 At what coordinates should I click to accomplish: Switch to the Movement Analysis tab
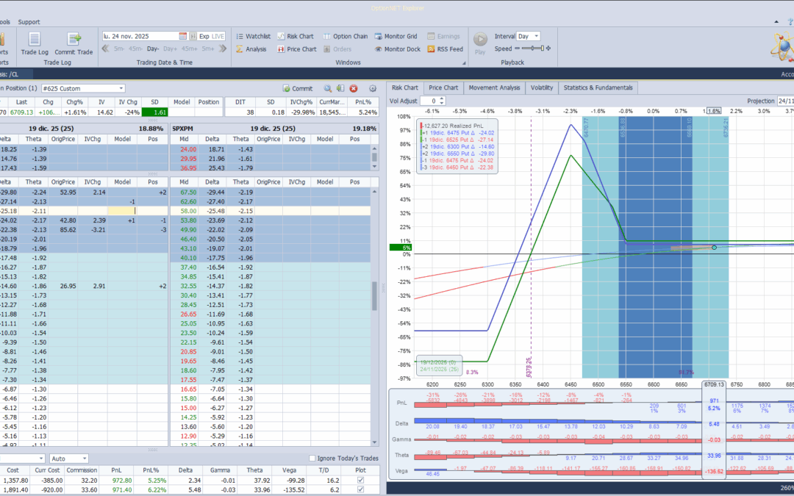click(x=493, y=87)
